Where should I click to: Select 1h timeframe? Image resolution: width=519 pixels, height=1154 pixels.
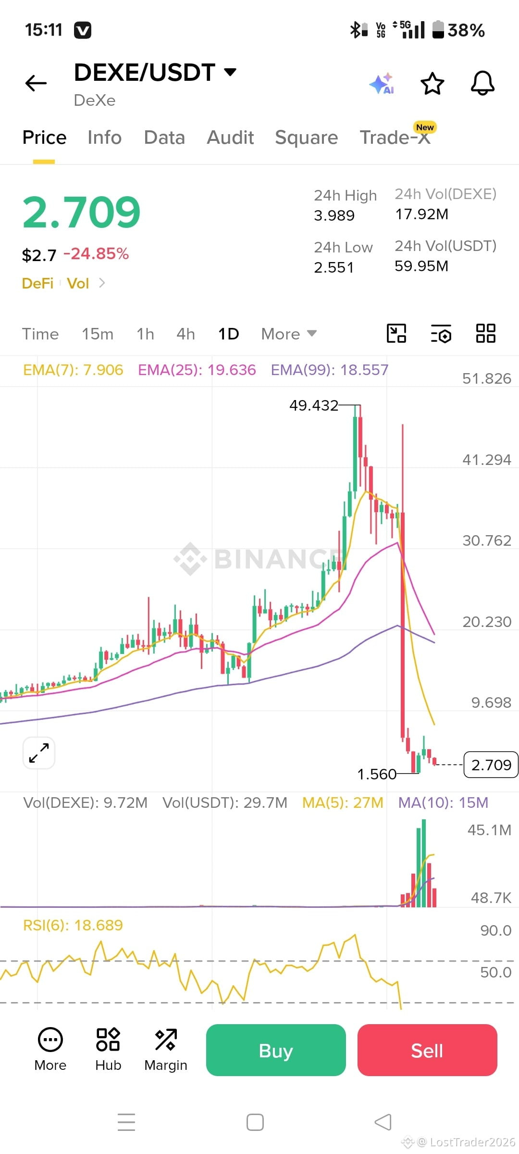click(145, 334)
